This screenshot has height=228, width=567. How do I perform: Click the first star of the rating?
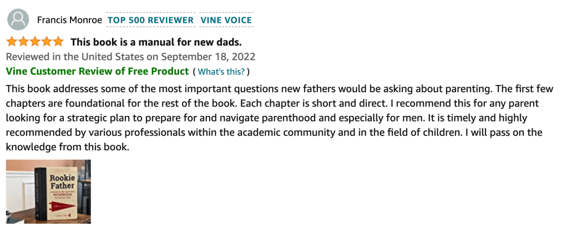click(x=12, y=42)
